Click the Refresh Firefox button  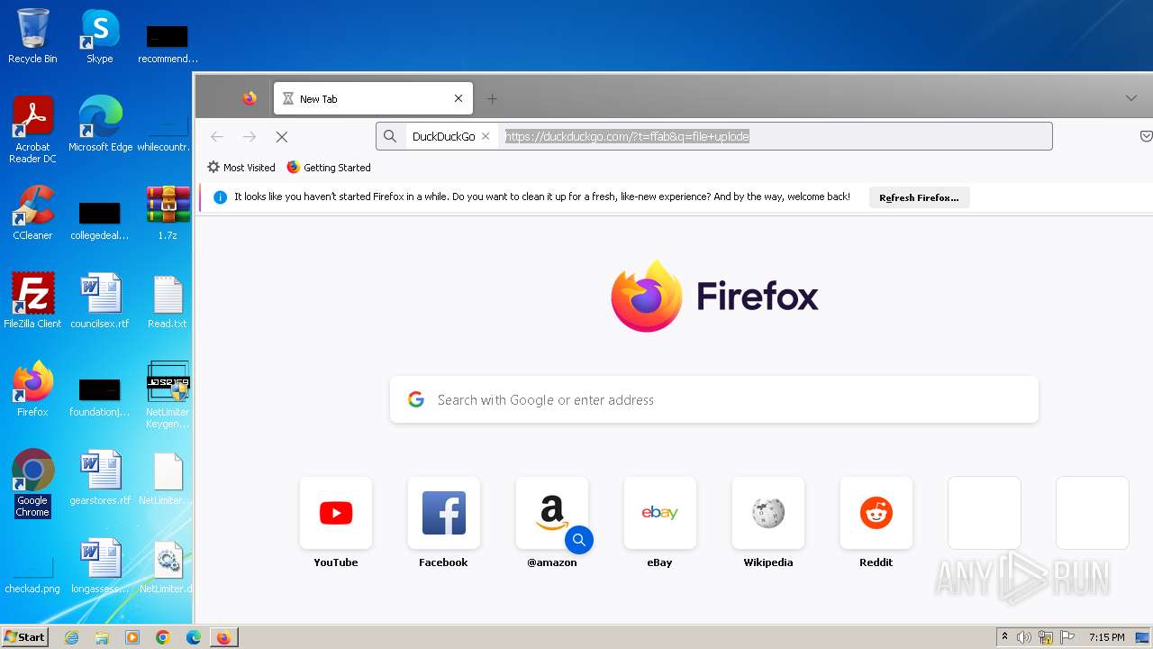point(919,197)
